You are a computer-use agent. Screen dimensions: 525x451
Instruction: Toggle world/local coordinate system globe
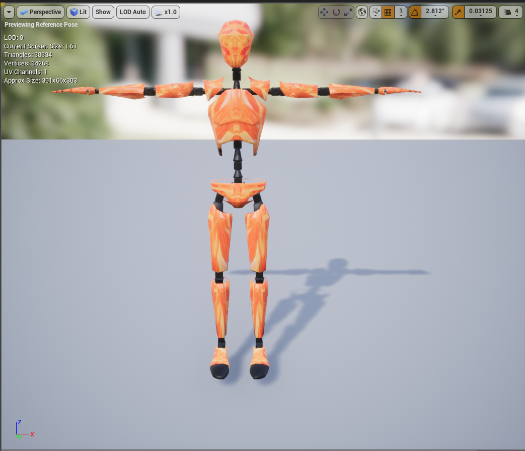pyautogui.click(x=362, y=13)
